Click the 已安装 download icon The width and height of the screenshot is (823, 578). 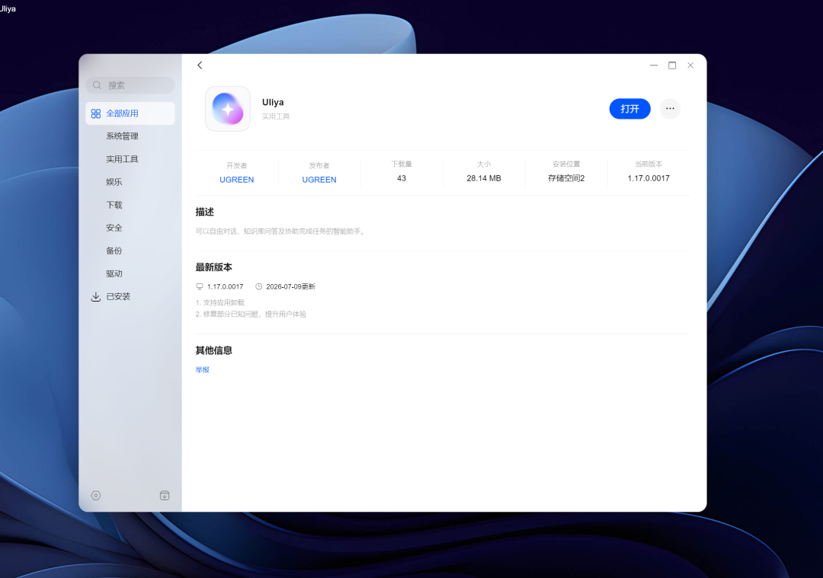coord(96,297)
